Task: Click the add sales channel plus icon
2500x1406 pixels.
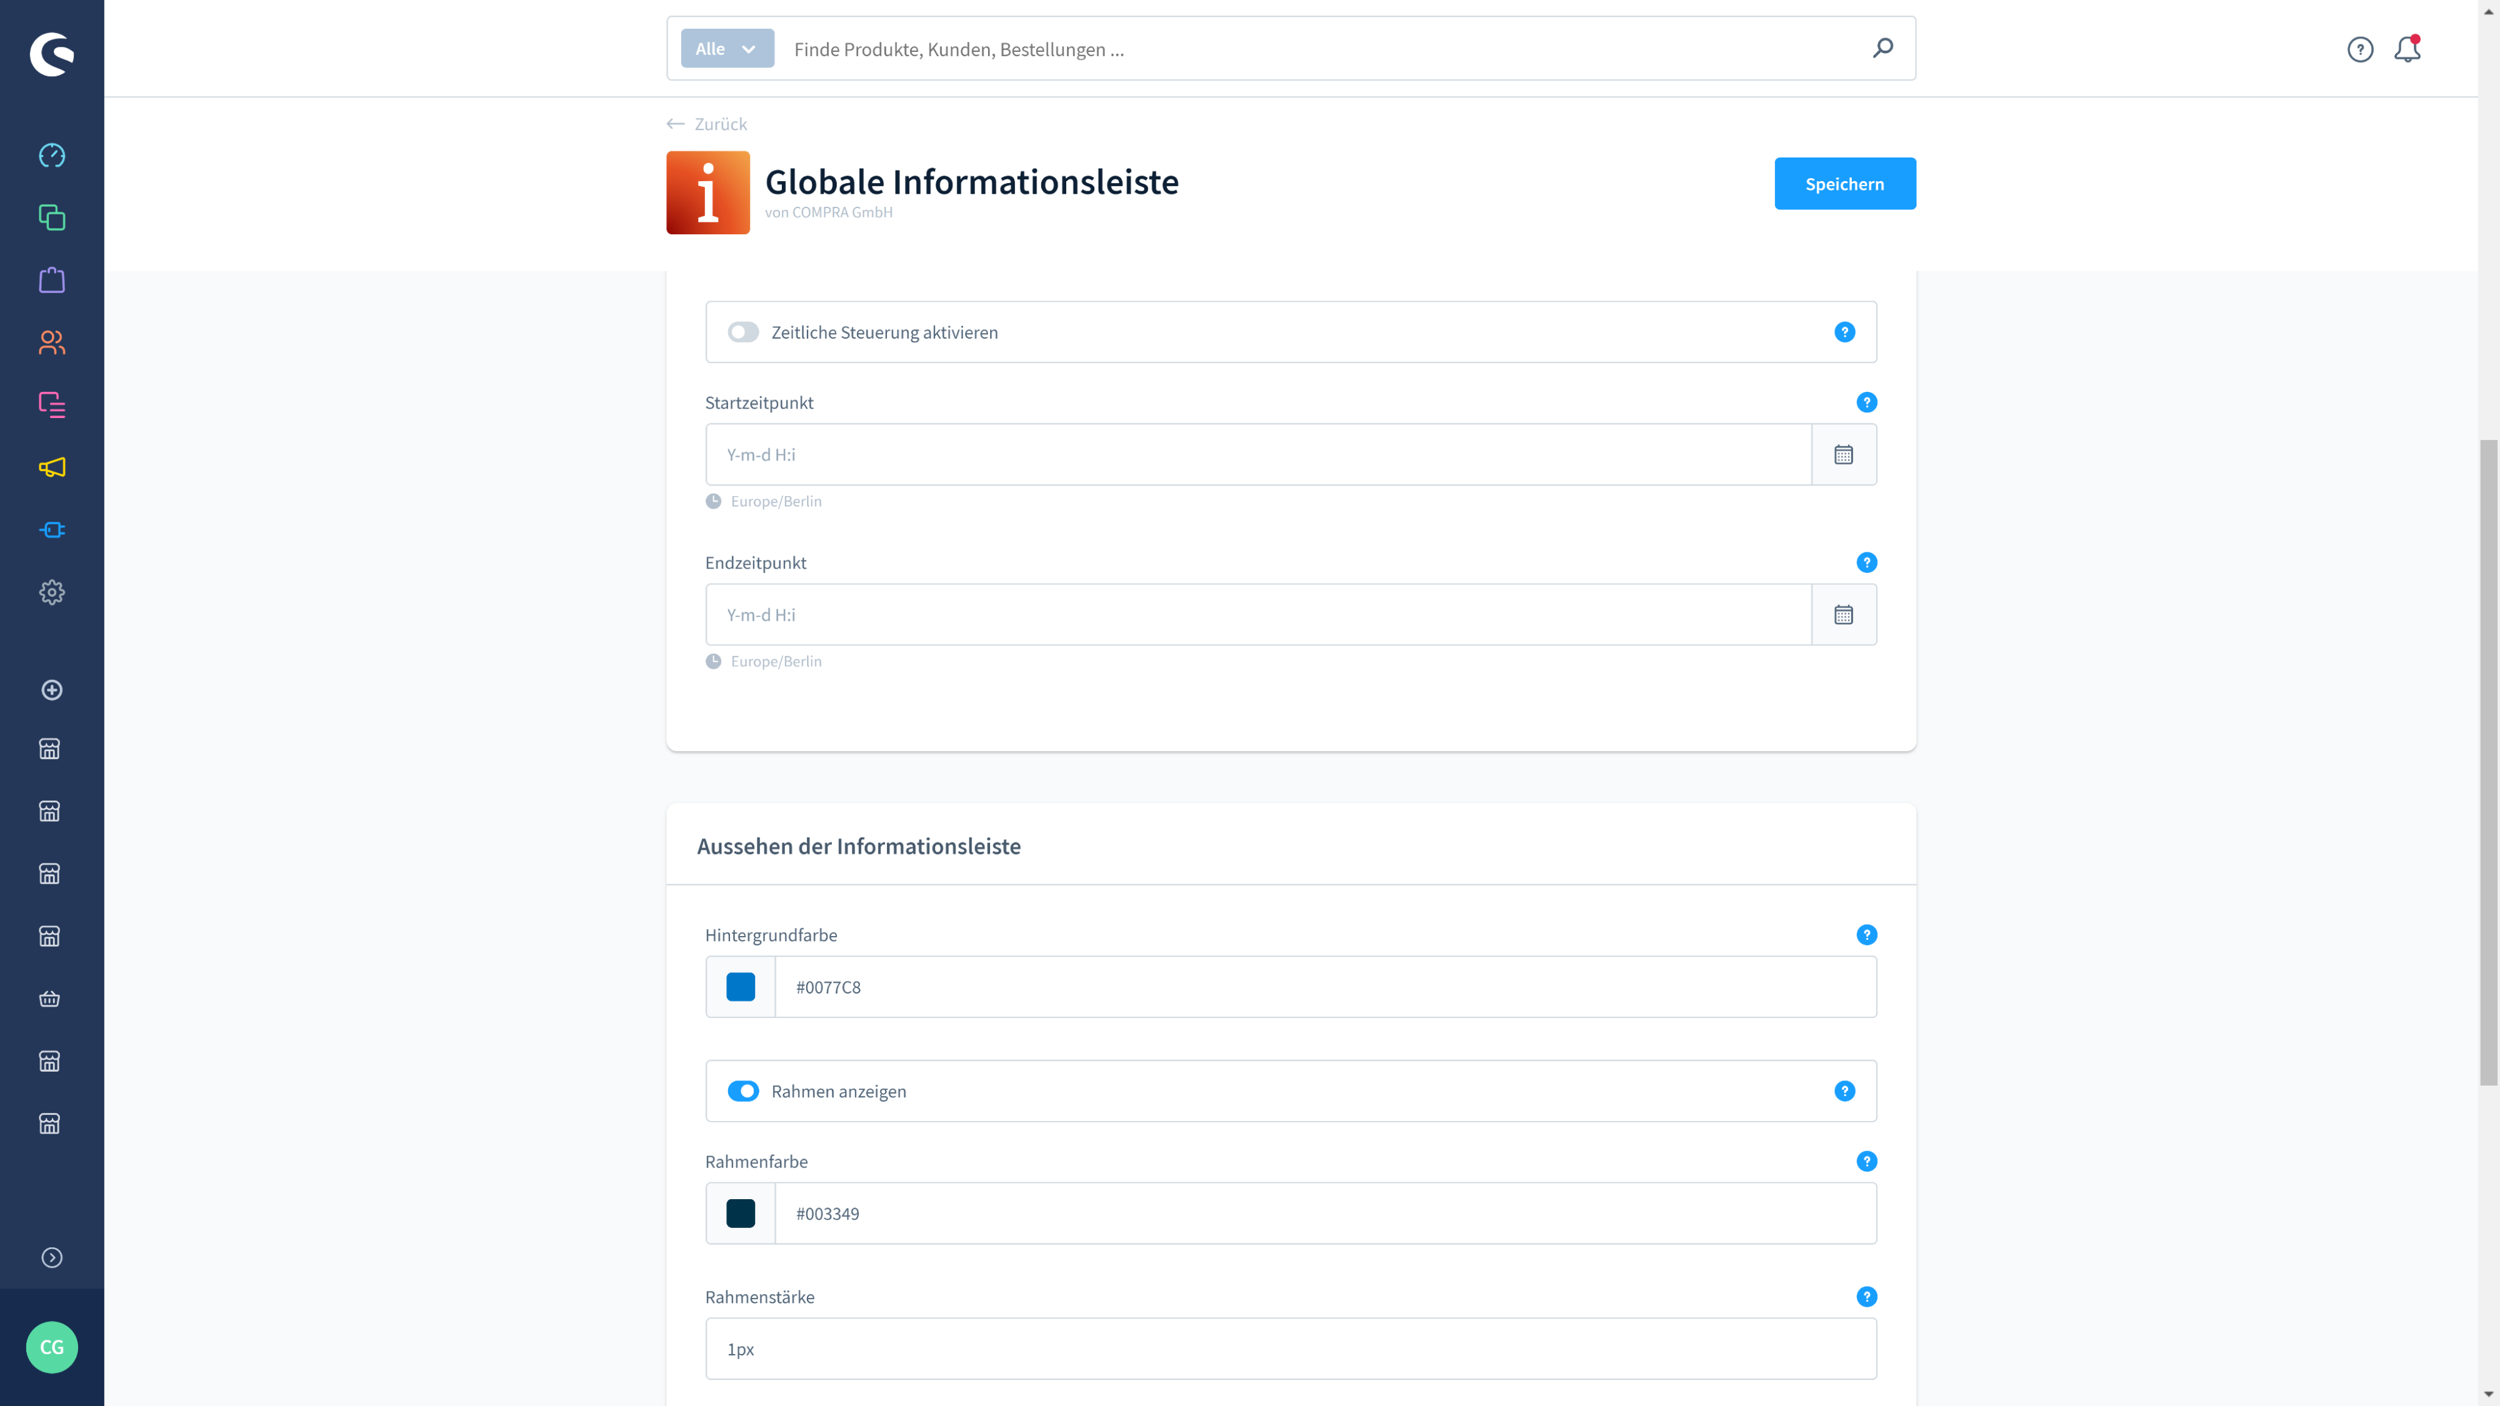Action: tap(51, 690)
